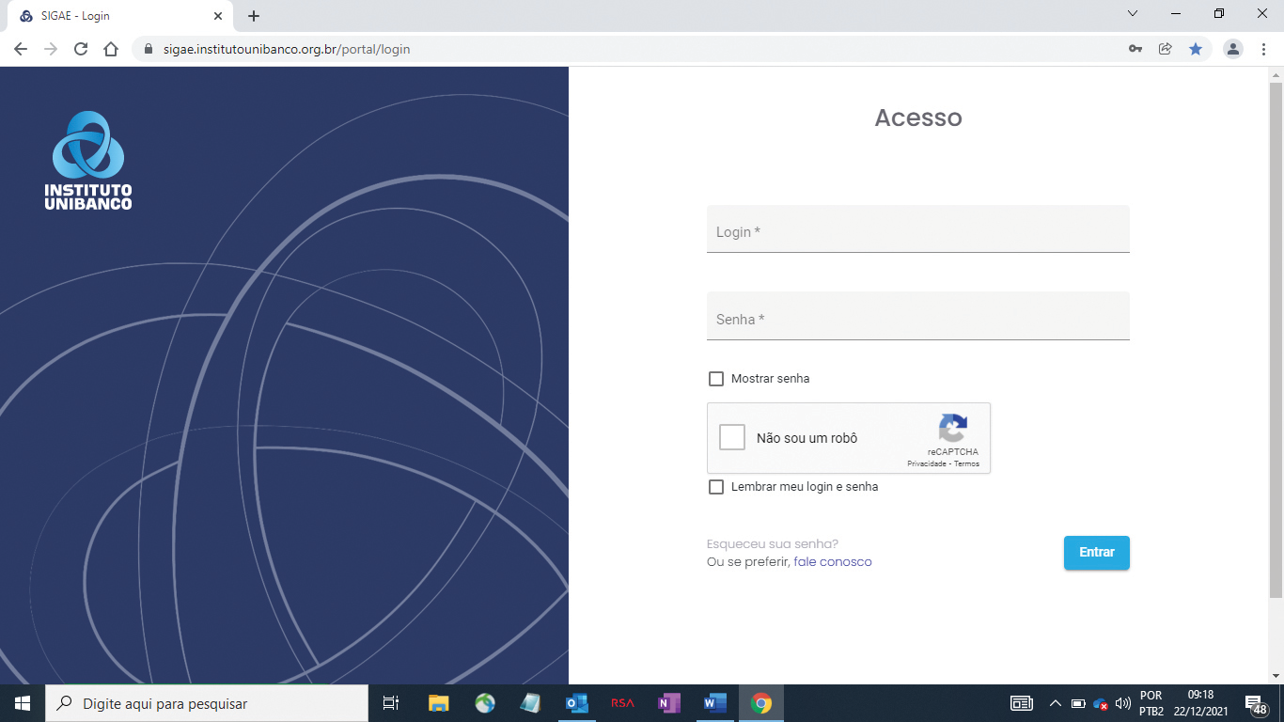Open OneNote from the taskbar
1284x722 pixels.
[668, 703]
